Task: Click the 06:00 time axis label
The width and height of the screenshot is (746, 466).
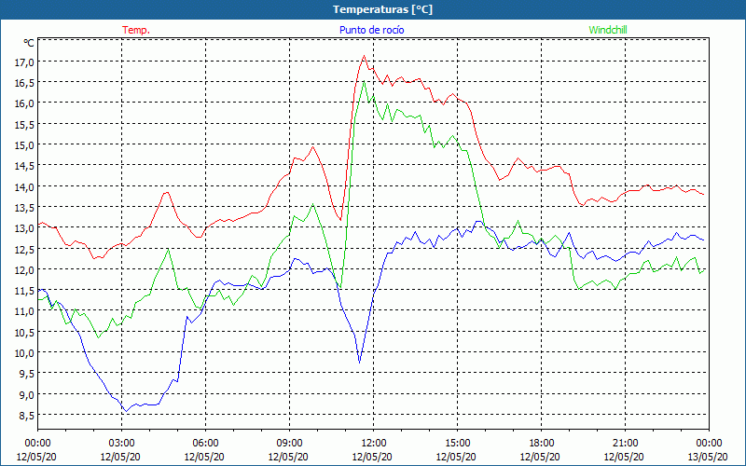Action: pos(205,444)
